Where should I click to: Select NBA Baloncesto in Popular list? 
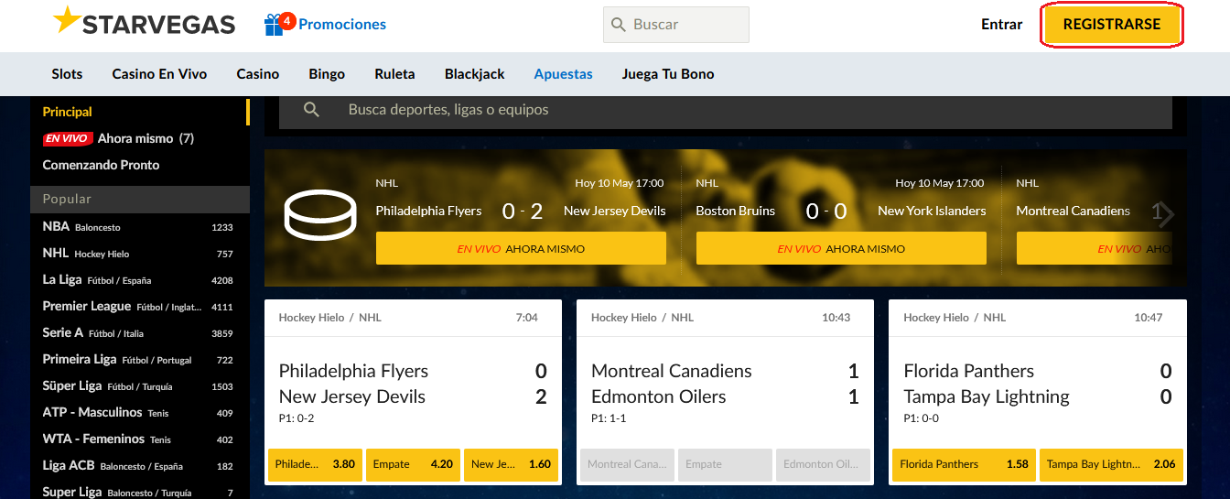click(x=137, y=227)
